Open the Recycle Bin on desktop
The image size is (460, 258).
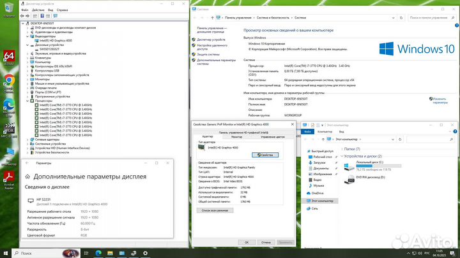tap(9, 9)
